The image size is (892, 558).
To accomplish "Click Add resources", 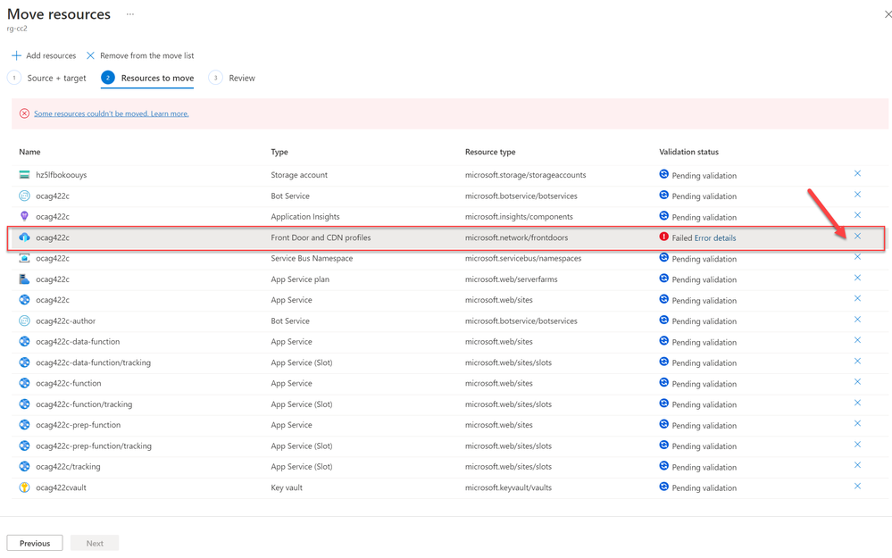I will [x=44, y=55].
